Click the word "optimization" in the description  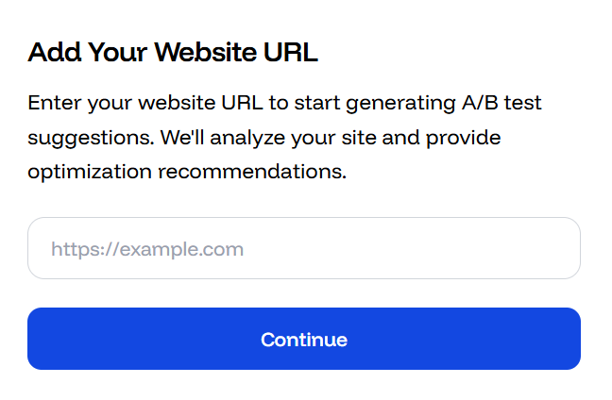[x=90, y=173]
